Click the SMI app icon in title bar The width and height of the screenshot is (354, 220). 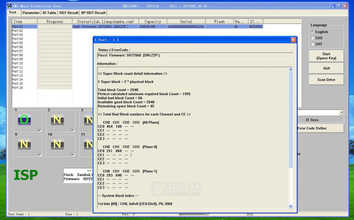9,6
